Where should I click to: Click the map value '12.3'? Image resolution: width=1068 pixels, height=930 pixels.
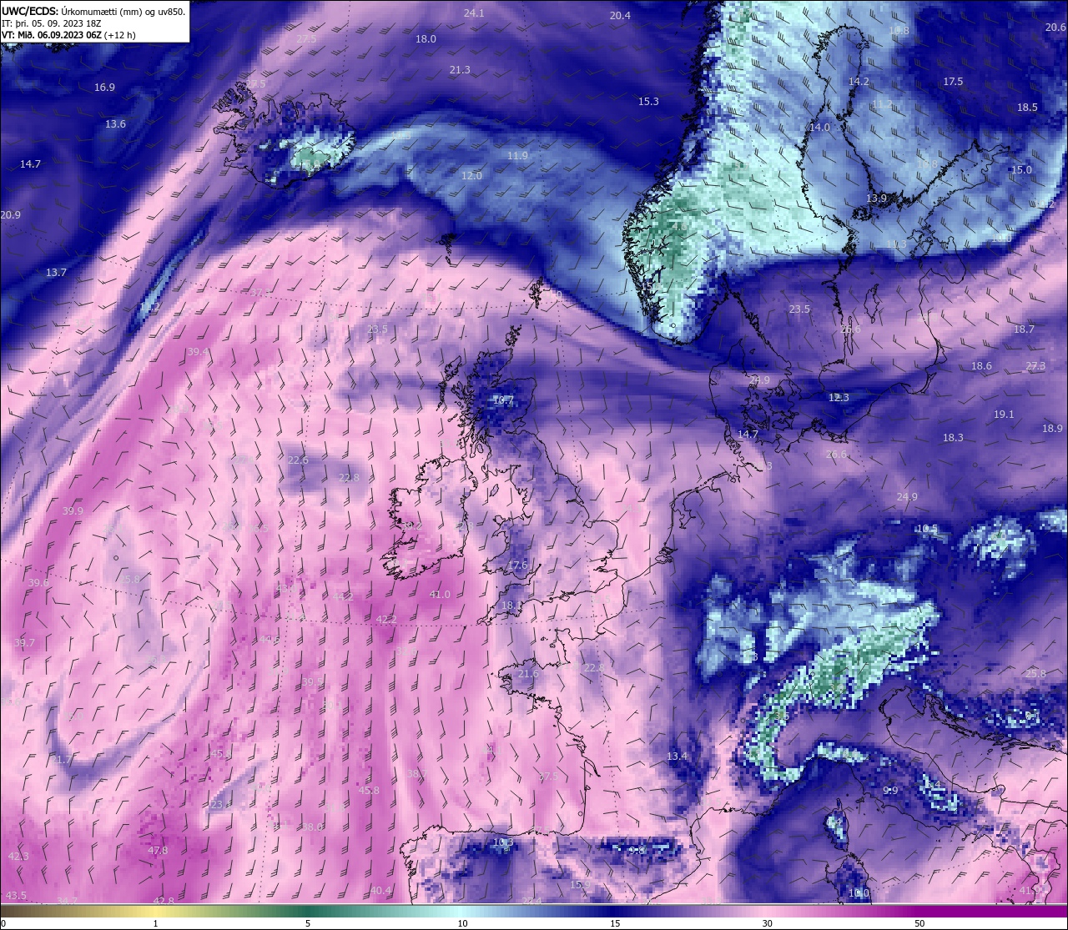tap(839, 398)
